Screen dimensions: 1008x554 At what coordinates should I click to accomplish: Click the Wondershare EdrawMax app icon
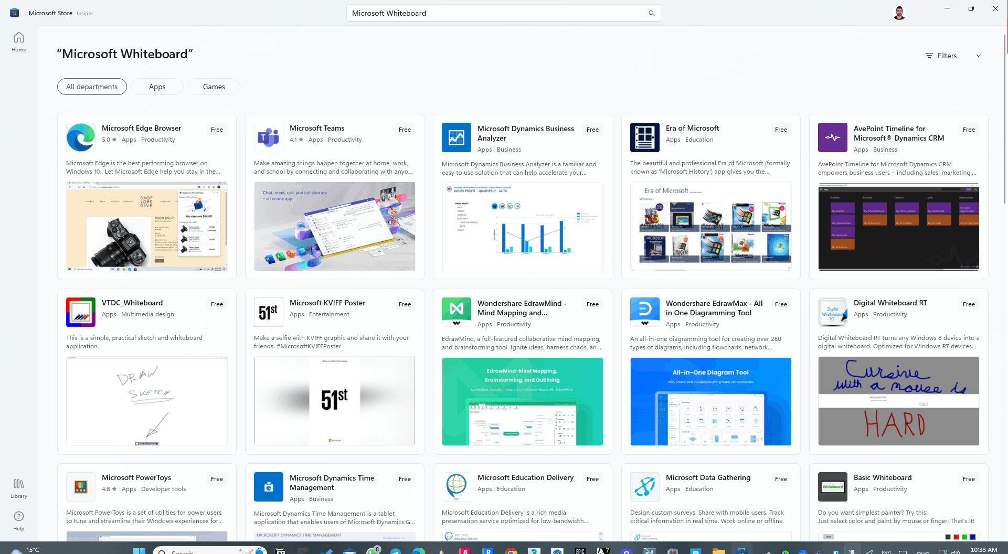pyautogui.click(x=645, y=312)
